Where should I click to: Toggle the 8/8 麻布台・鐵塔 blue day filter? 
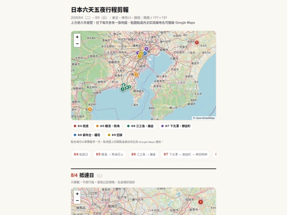pyautogui.click(x=87, y=135)
